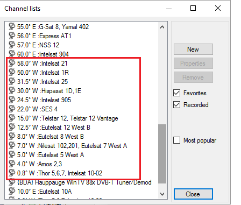Enable the Most popular checkbox

click(x=176, y=140)
